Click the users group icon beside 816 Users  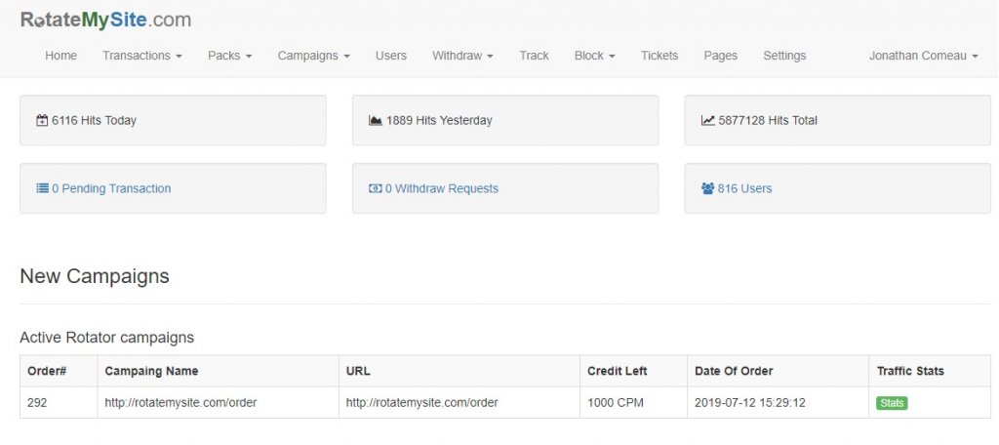click(x=707, y=188)
